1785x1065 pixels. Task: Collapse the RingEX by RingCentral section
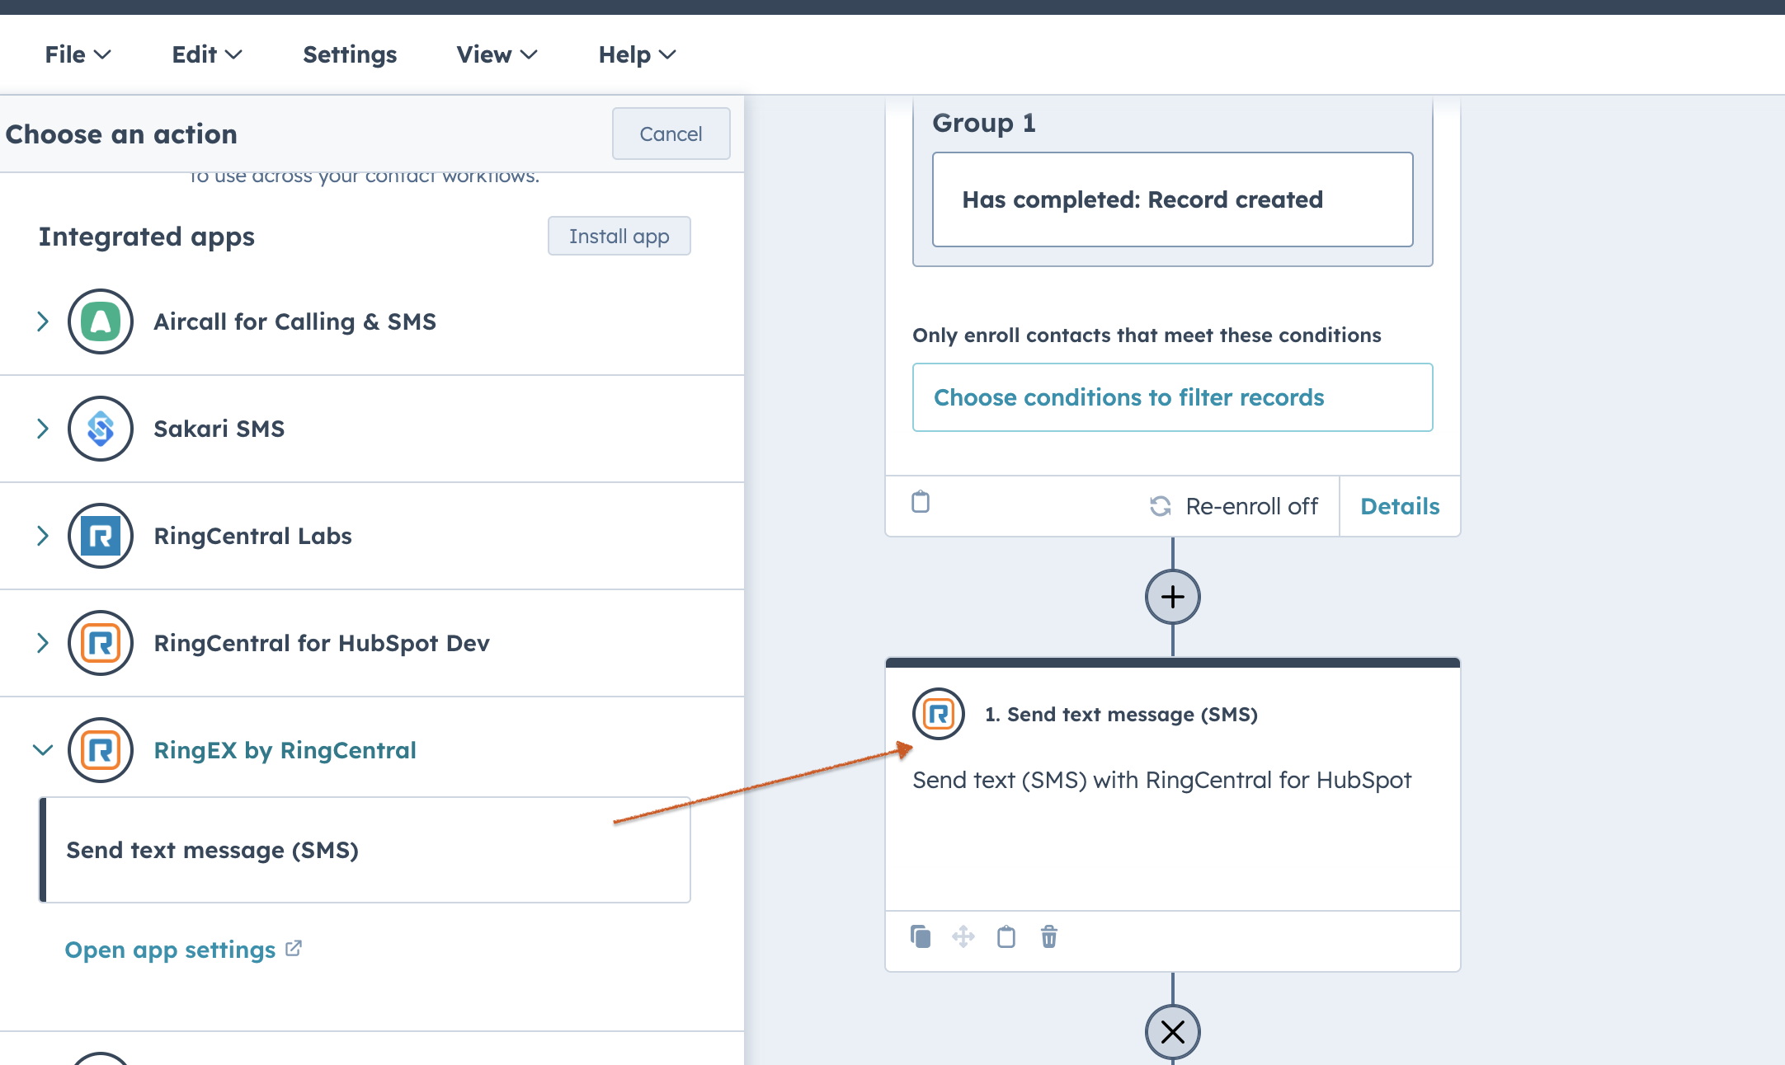point(43,750)
